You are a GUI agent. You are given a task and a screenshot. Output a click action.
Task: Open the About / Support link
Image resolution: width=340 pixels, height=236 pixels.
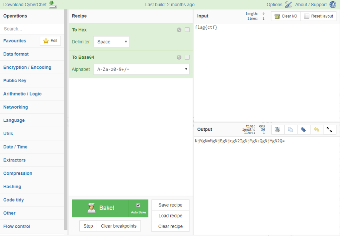(x=311, y=5)
